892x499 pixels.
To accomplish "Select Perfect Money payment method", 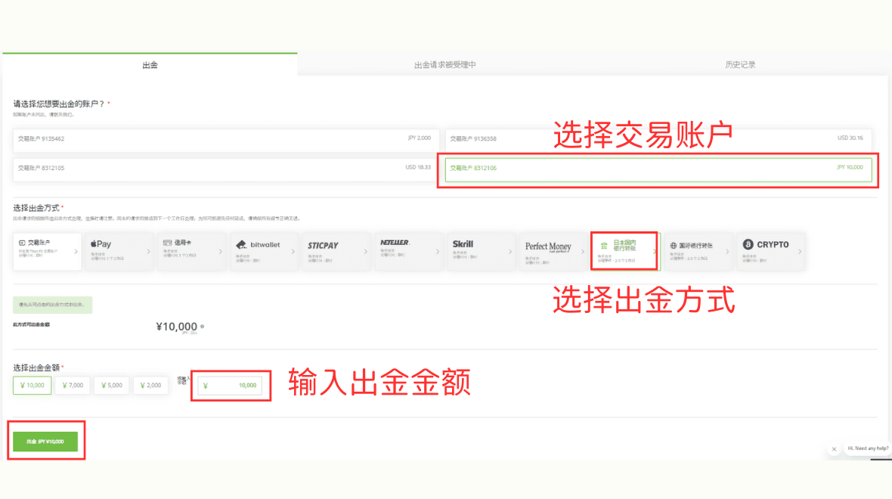I will 551,251.
